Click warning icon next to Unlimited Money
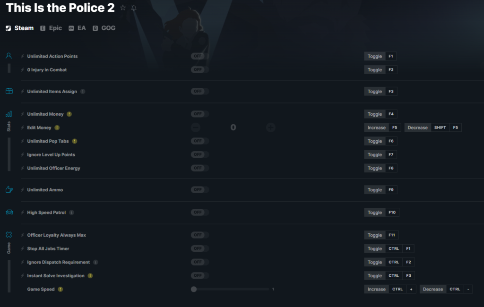The width and height of the screenshot is (484, 307). click(x=69, y=114)
